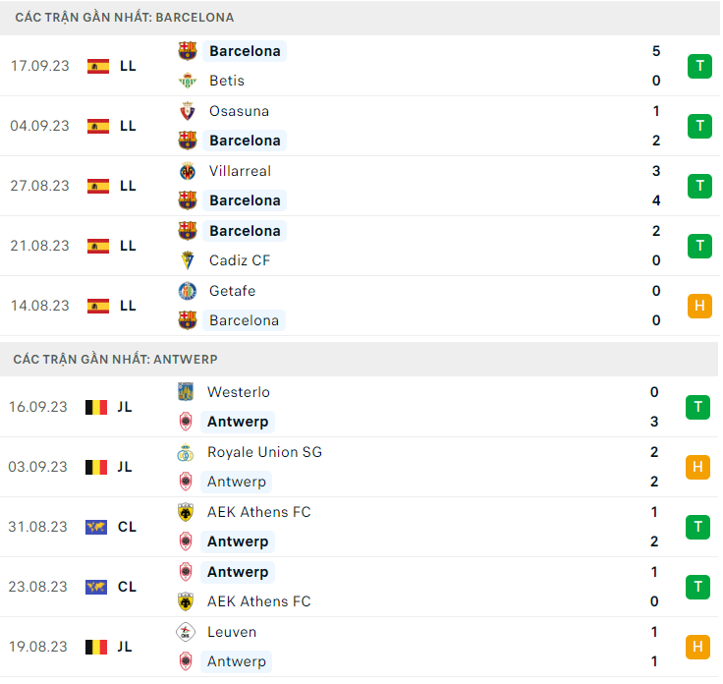Click the Cadiz CF team logo
The image size is (723, 684).
(187, 260)
